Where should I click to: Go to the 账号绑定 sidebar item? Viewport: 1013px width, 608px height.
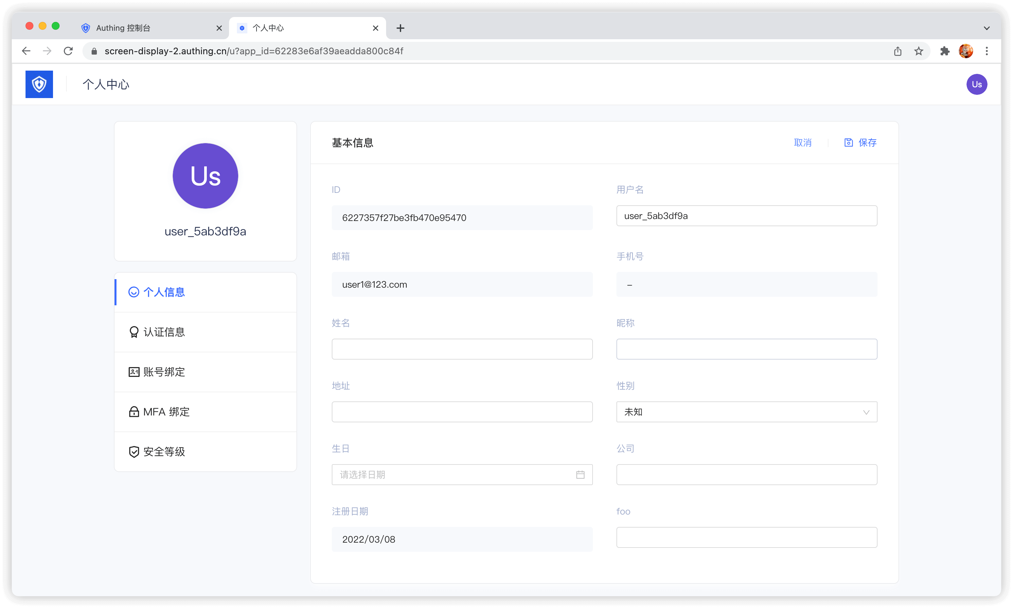click(x=164, y=372)
